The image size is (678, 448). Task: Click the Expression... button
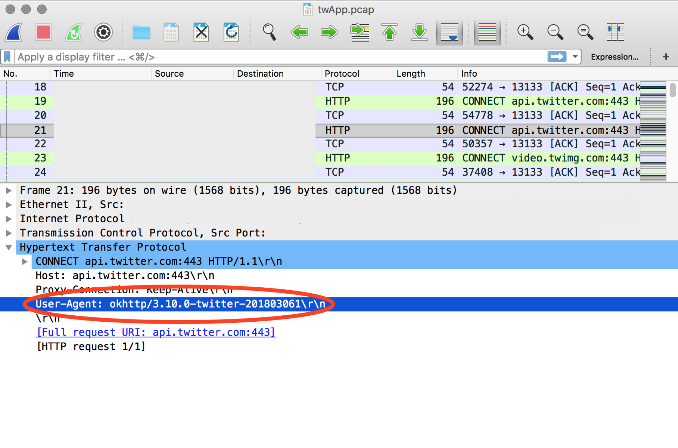[x=615, y=57]
